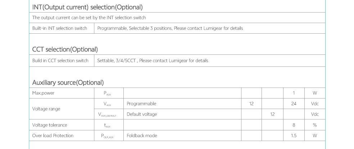Image resolution: width=354 pixels, height=149 pixels.
Task: Click the Voltage range row label
Action: [x=46, y=109]
